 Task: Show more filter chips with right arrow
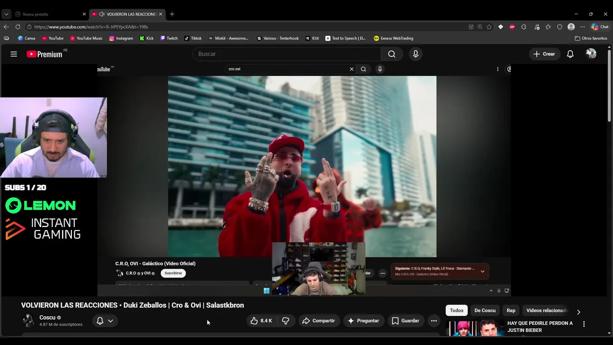click(579, 311)
